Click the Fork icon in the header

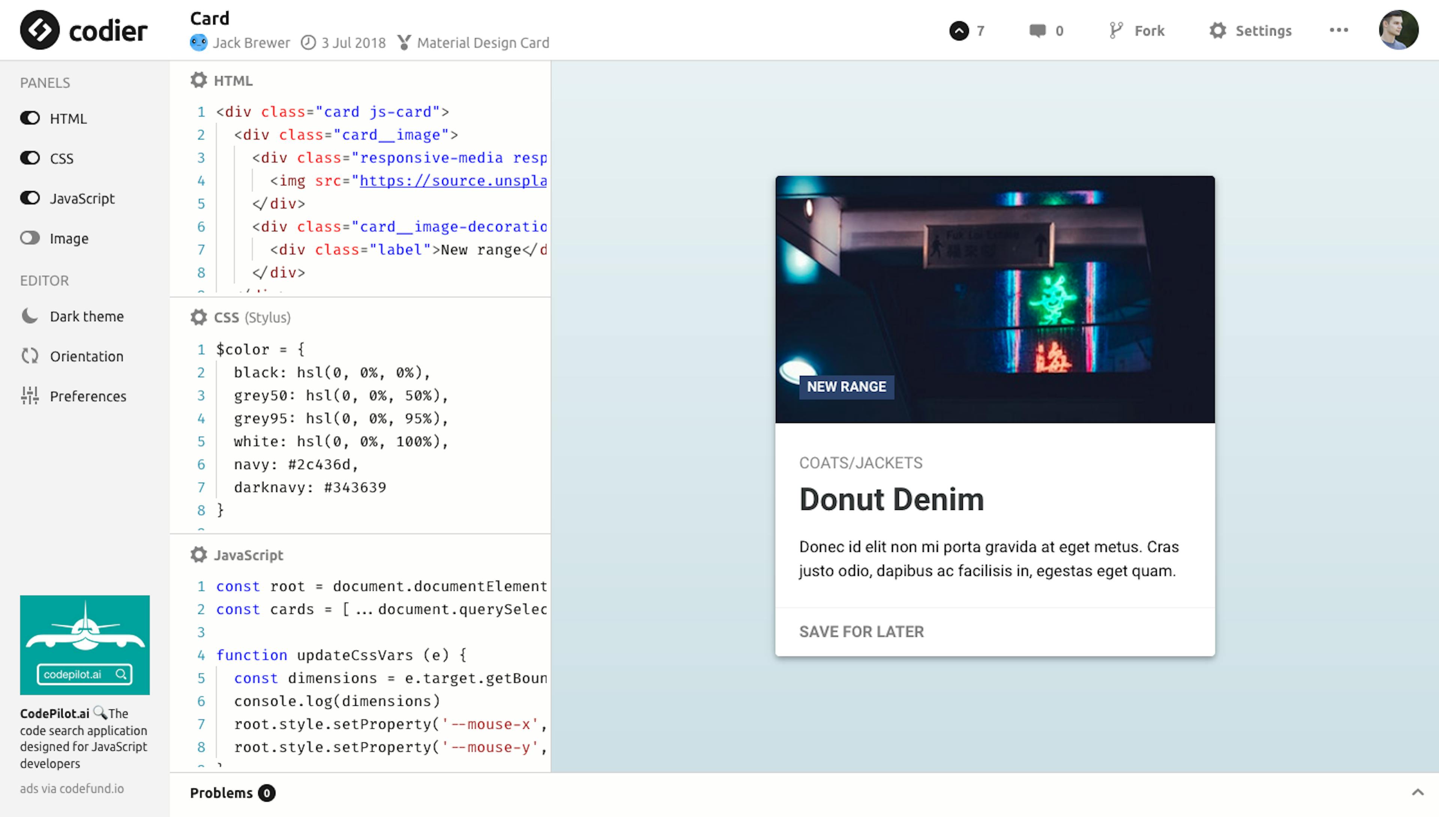tap(1116, 30)
